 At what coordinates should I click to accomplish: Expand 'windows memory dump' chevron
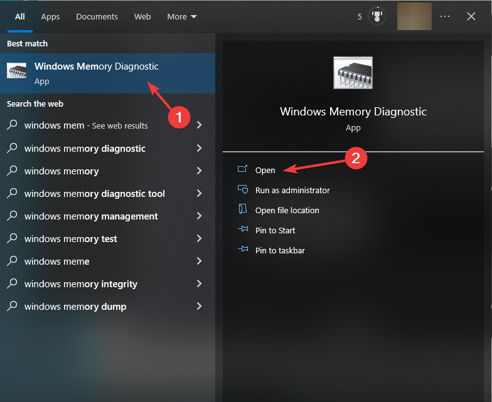pyautogui.click(x=200, y=306)
